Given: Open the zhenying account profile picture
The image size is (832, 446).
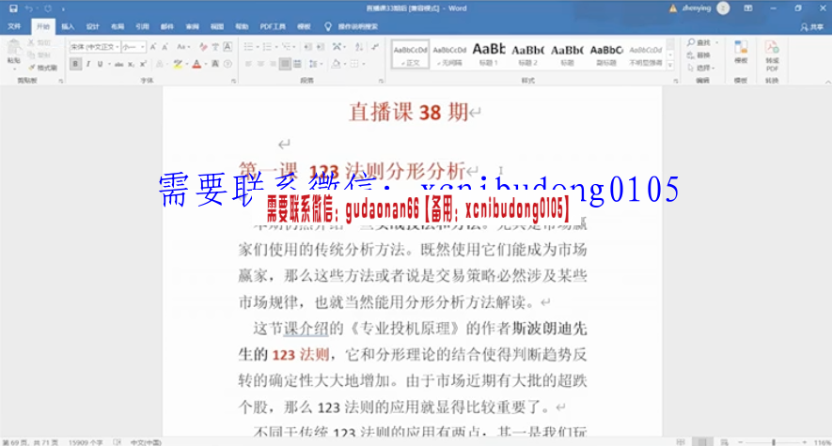Looking at the screenshot, I should [723, 8].
